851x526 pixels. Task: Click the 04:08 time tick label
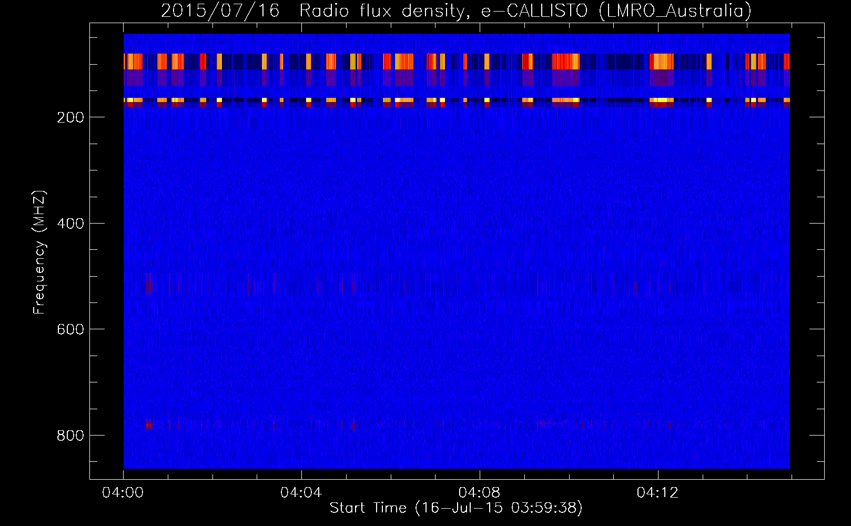(x=479, y=493)
